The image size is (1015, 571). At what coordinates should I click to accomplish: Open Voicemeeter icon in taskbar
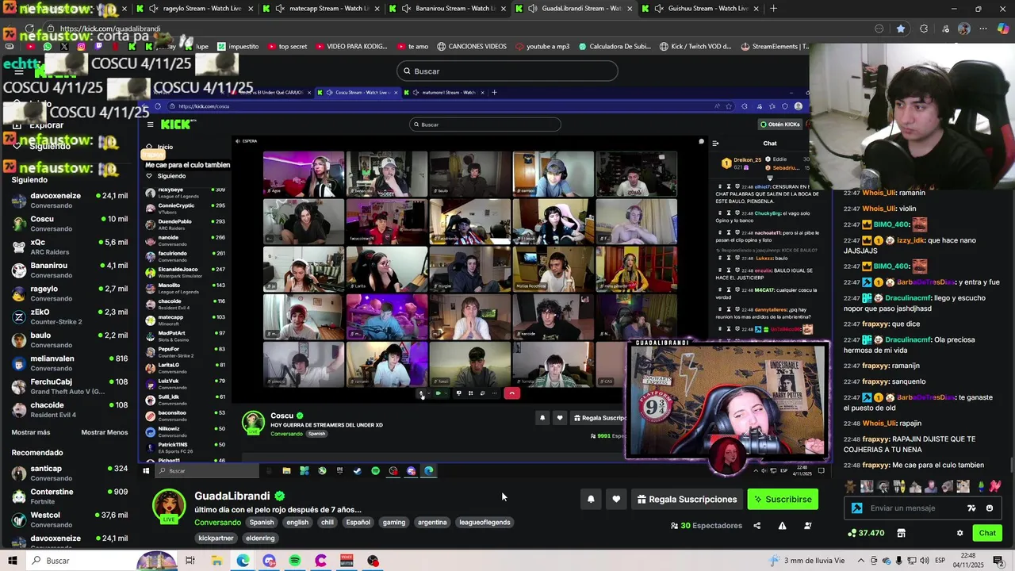point(347,561)
